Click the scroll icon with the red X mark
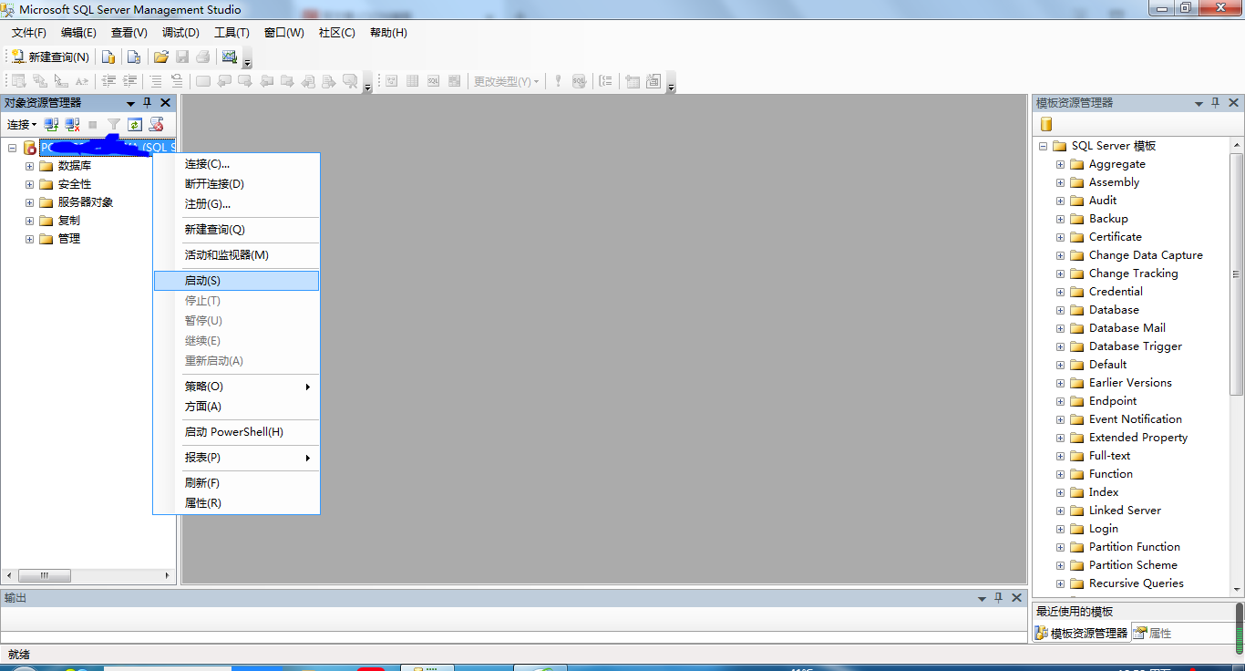 (x=156, y=124)
